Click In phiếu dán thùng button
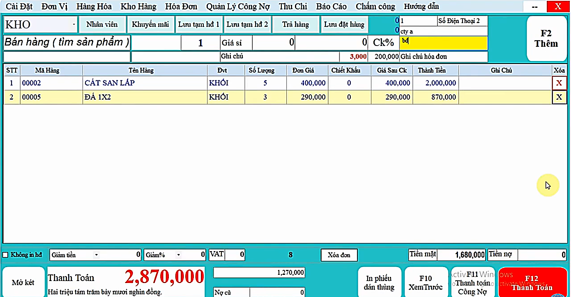The image size is (571, 297). tap(379, 283)
